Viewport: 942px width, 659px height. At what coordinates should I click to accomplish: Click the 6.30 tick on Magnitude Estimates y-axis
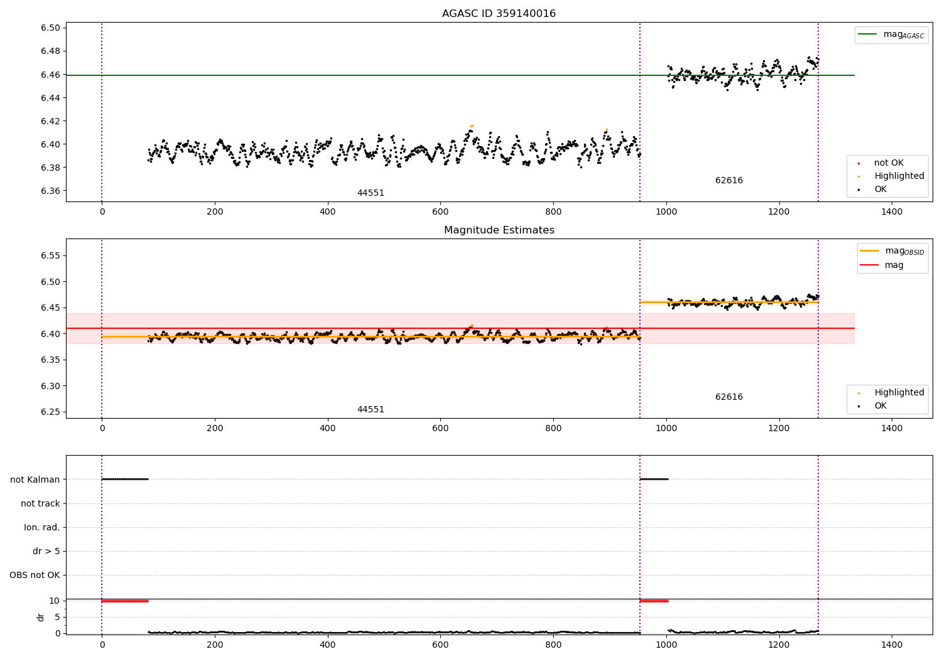(x=50, y=387)
